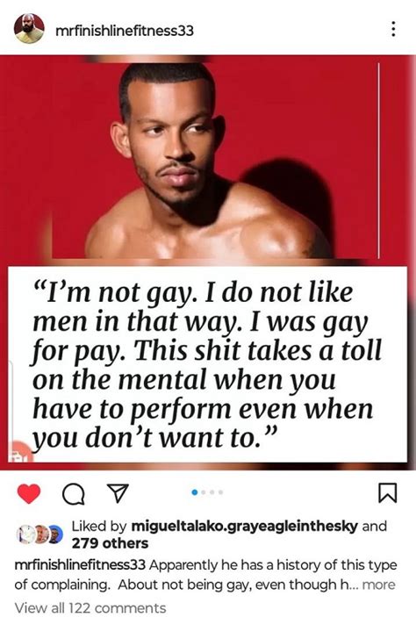Open the three-dot post options menu

[393, 29]
